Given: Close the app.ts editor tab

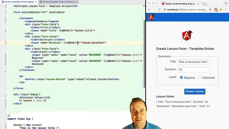Looking at the screenshot, I should pos(36,2).
